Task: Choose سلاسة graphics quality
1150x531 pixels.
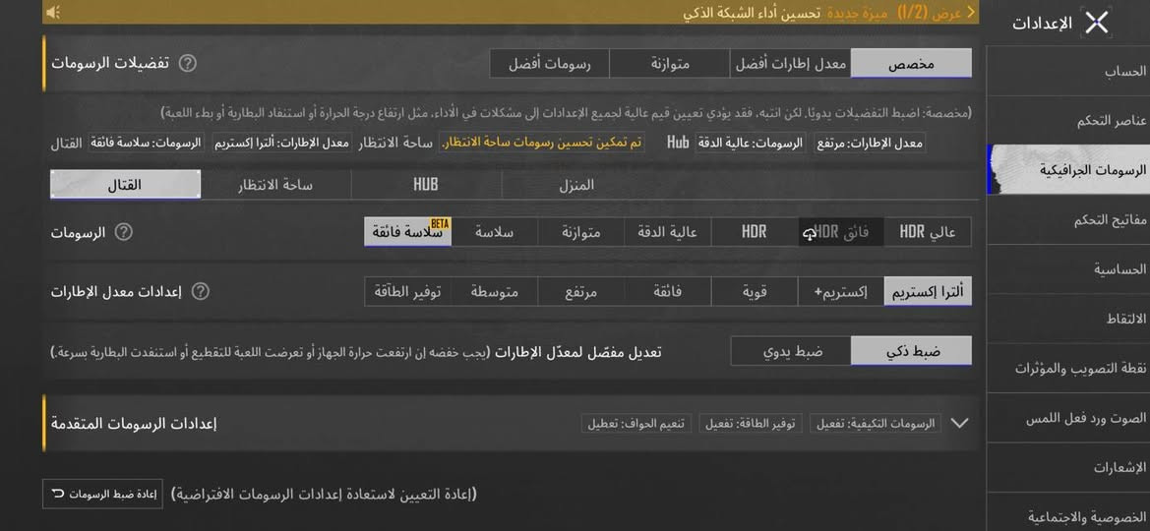Action: click(494, 232)
